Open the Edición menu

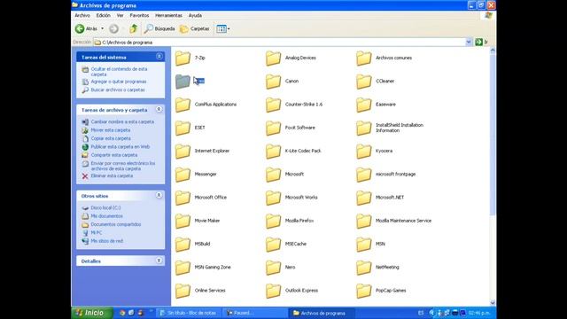[x=103, y=16]
